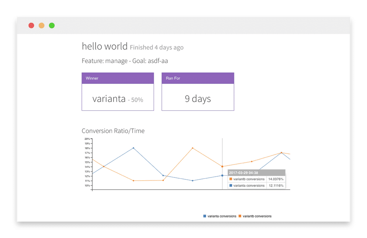The image size is (367, 238).
Task: Click the varianta conversions row in the tooltip
Action: point(257,185)
